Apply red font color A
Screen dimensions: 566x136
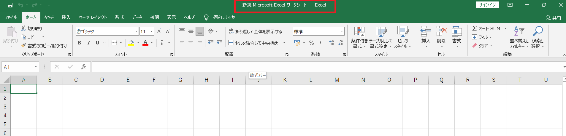[x=145, y=43]
